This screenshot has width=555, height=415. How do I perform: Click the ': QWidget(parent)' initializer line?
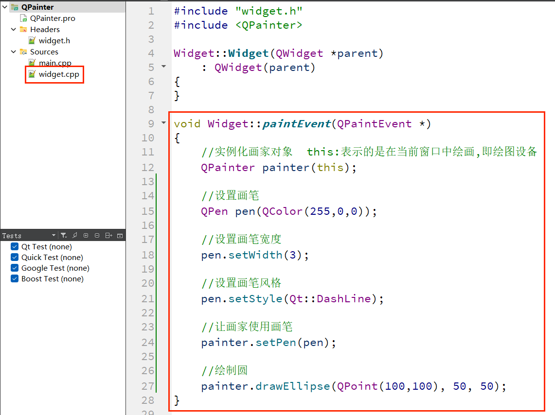258,68
